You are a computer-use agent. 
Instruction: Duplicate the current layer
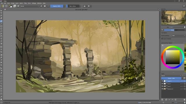coord(166,100)
